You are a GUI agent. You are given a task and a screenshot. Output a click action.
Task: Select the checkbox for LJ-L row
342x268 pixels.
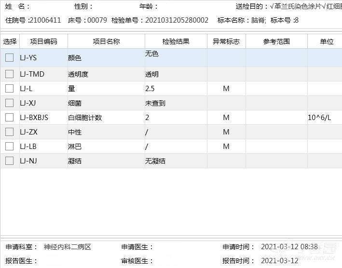tap(9, 89)
